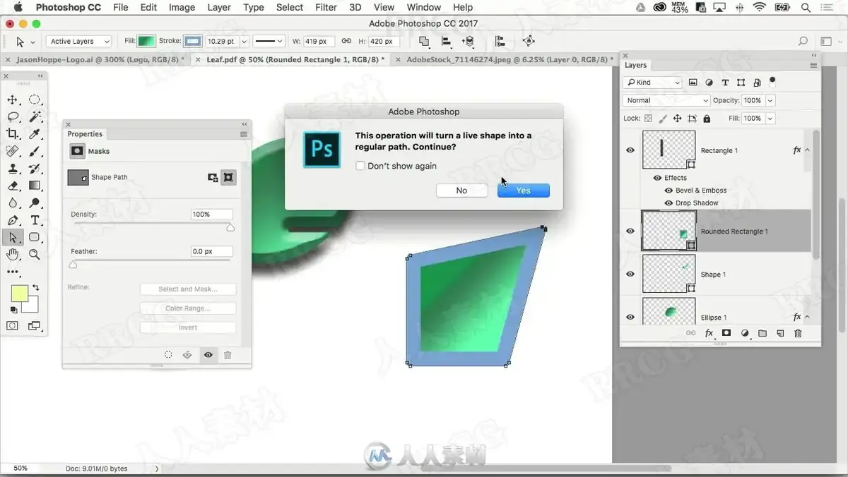This screenshot has height=477, width=848.
Task: Select the History Brush tool
Action: pos(34,169)
